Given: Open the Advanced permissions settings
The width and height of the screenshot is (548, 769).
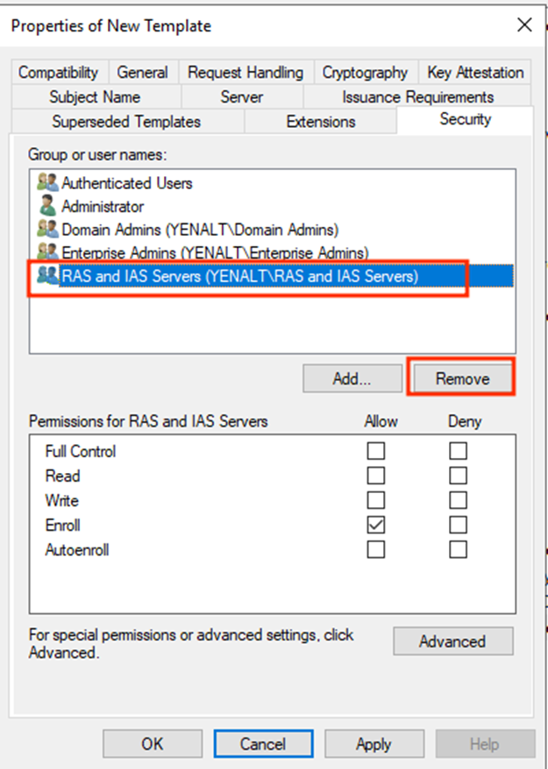Looking at the screenshot, I should 452,641.
